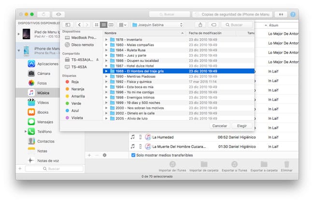314x202 pixels.
Task: Switch file dialog to list view
Action: 104,24
